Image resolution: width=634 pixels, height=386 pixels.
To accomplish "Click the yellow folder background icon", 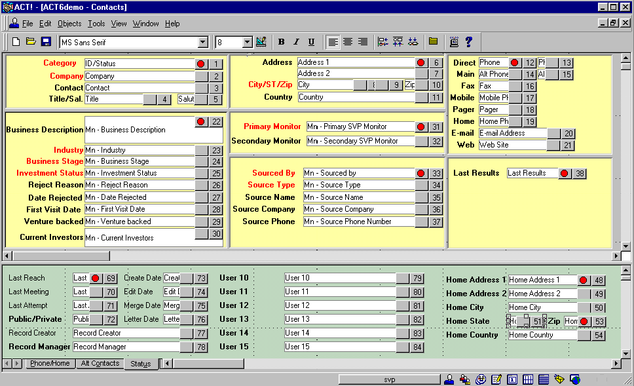I will click(x=433, y=41).
